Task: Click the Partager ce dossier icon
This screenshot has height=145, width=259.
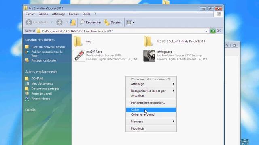Action: (27, 60)
